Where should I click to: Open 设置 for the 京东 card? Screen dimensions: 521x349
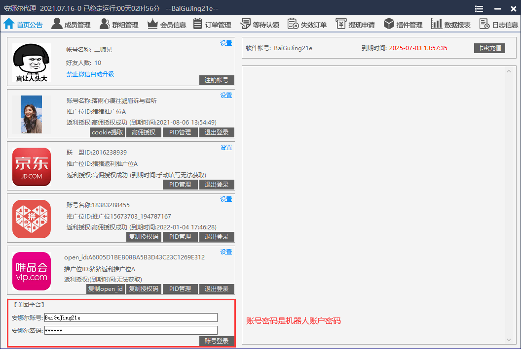coord(226,148)
